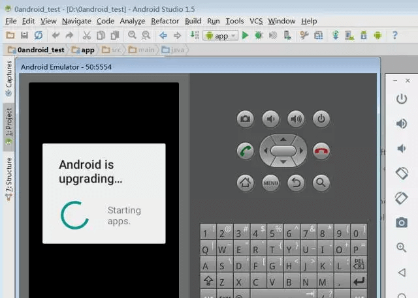Open the Window menu
This screenshot has height=298, width=418.
coord(281,21)
